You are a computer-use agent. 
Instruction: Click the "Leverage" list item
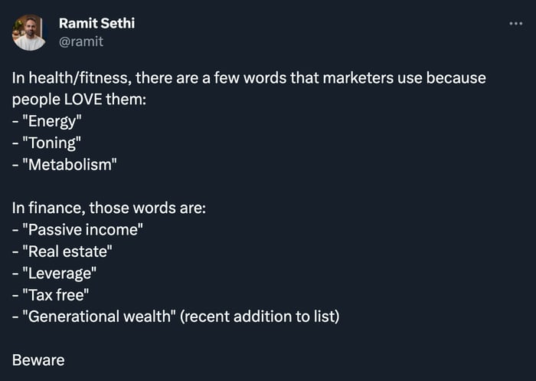(54, 274)
